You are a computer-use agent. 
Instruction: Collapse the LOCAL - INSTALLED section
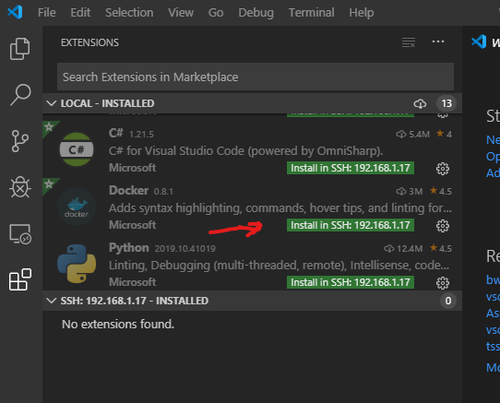click(x=51, y=103)
